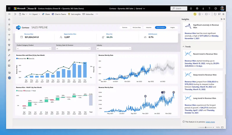232x135 pixels.
Task: Open the more options ellipsis
Action: pos(97,14)
